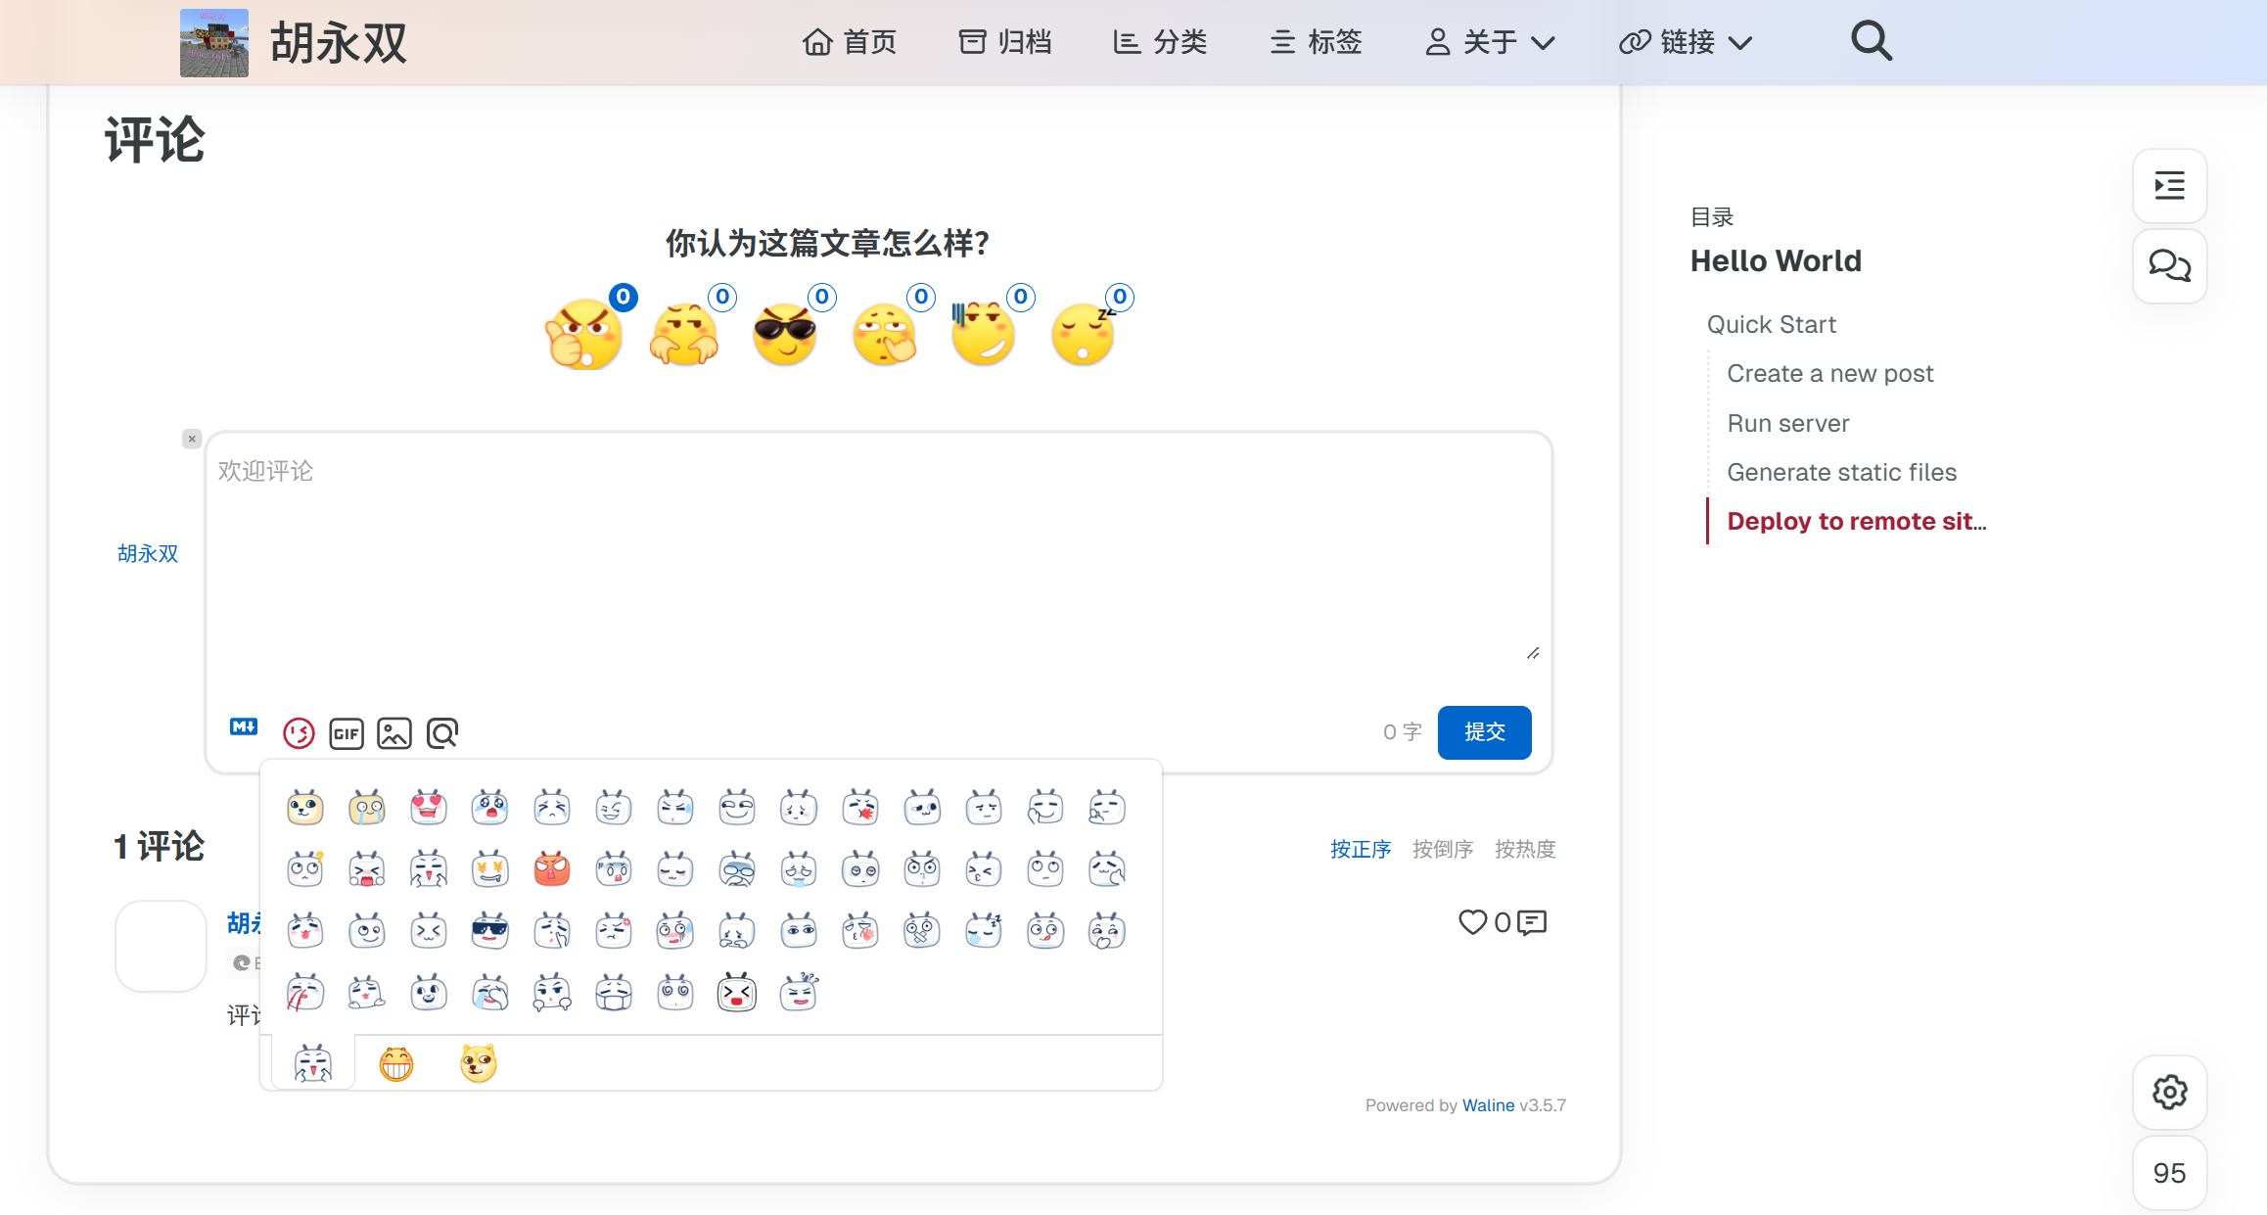Expand the 关于 dropdown menu

click(1490, 42)
